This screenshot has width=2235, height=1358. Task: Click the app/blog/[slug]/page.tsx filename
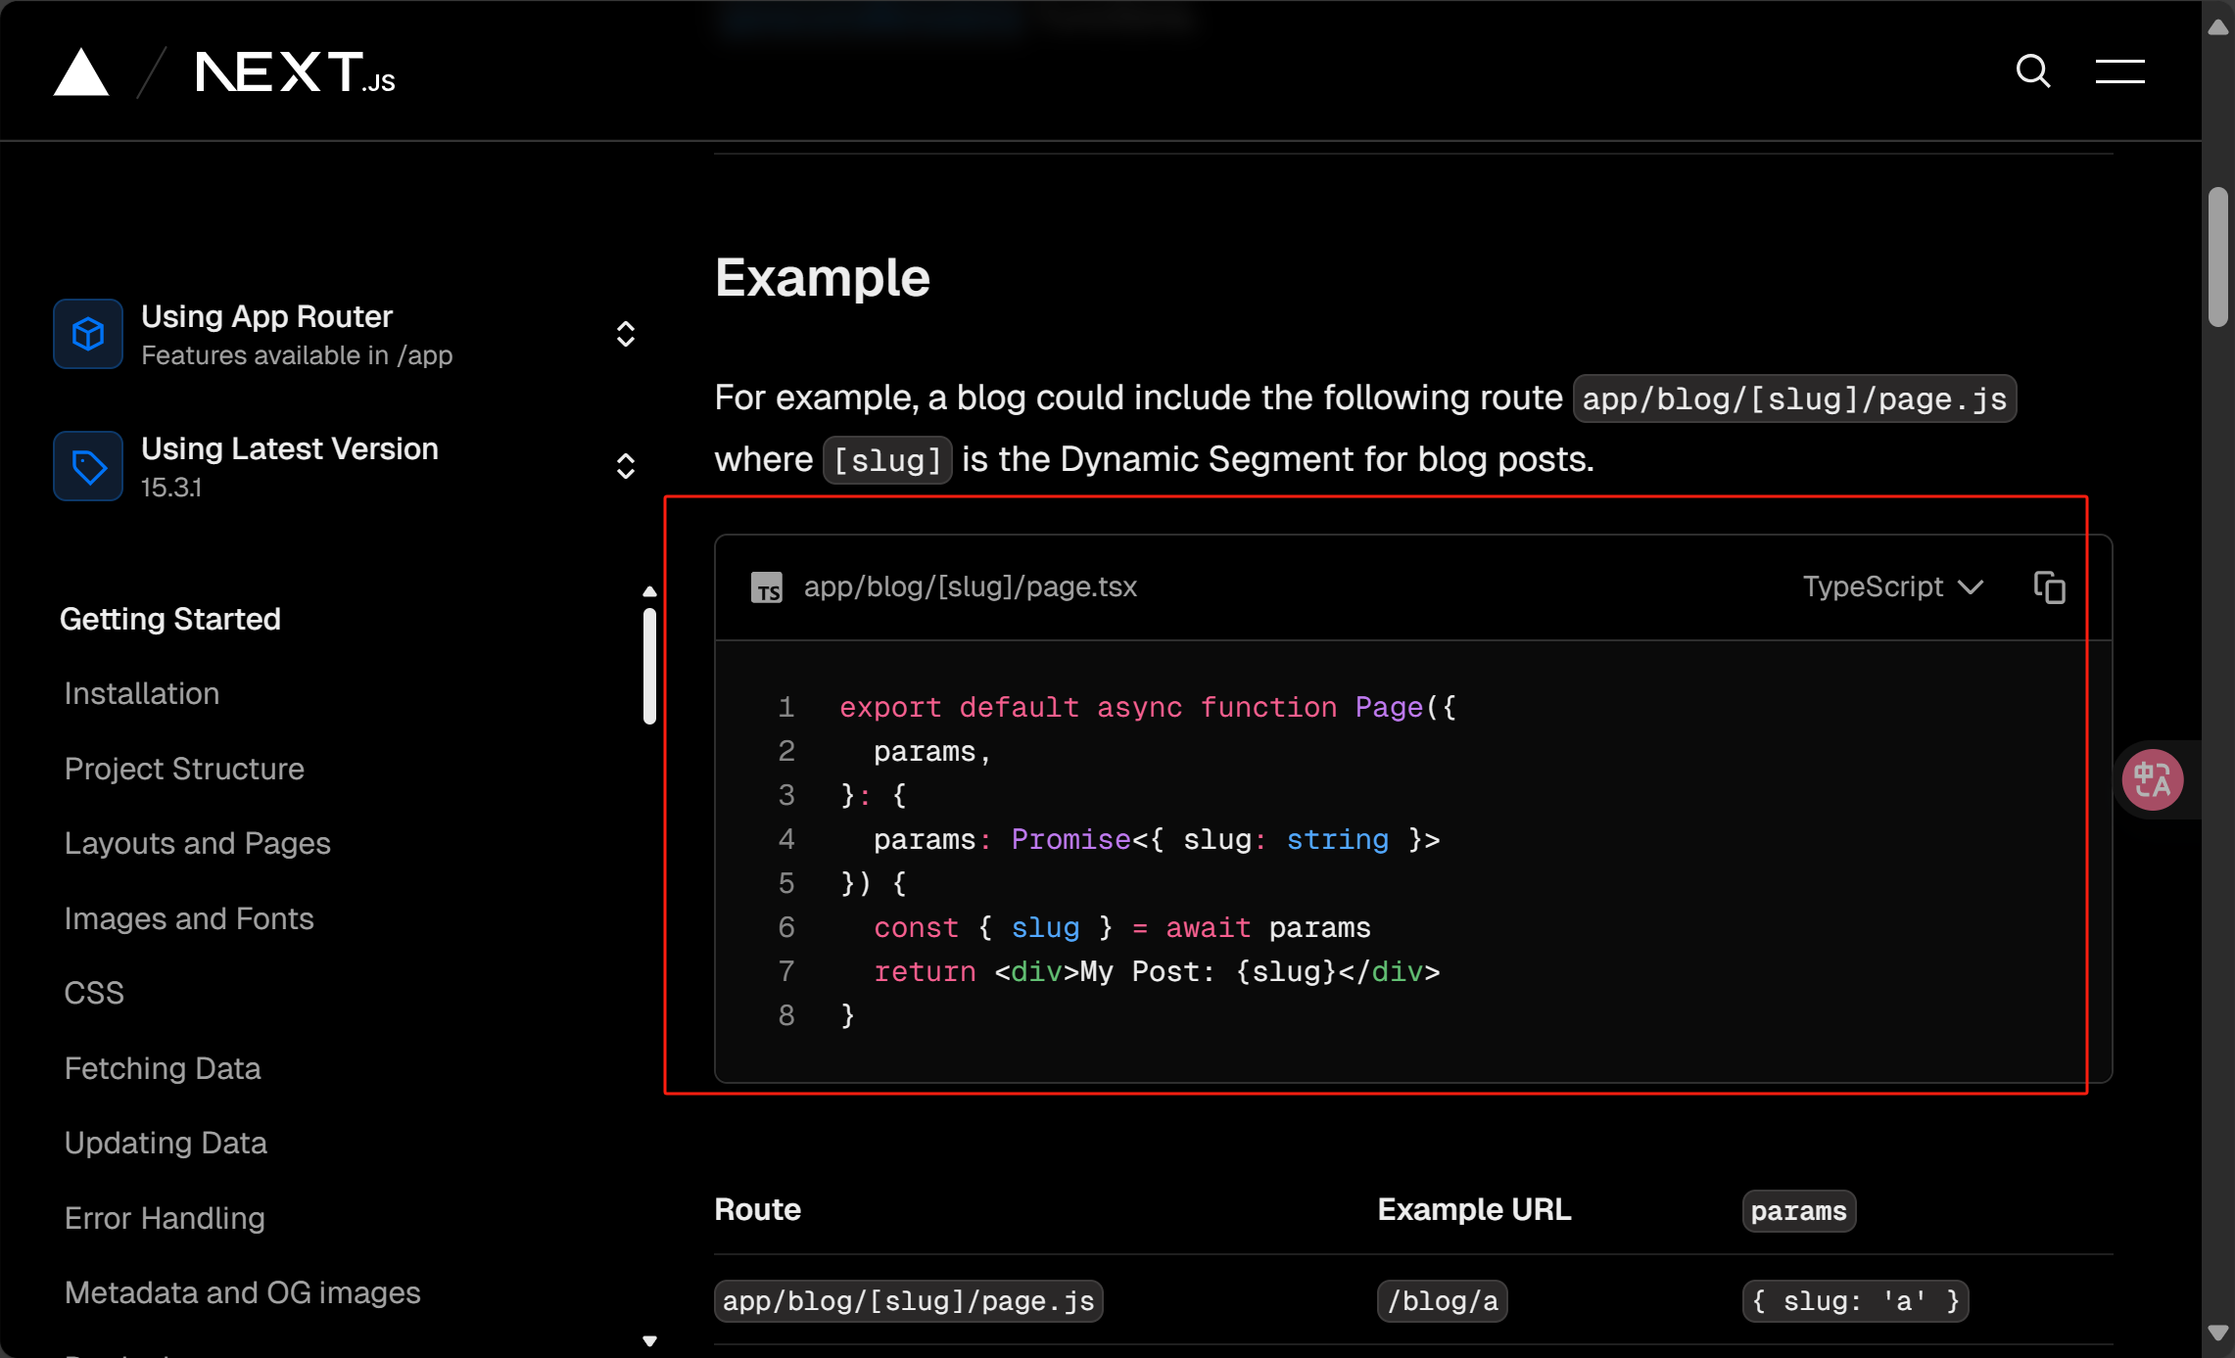971,586
